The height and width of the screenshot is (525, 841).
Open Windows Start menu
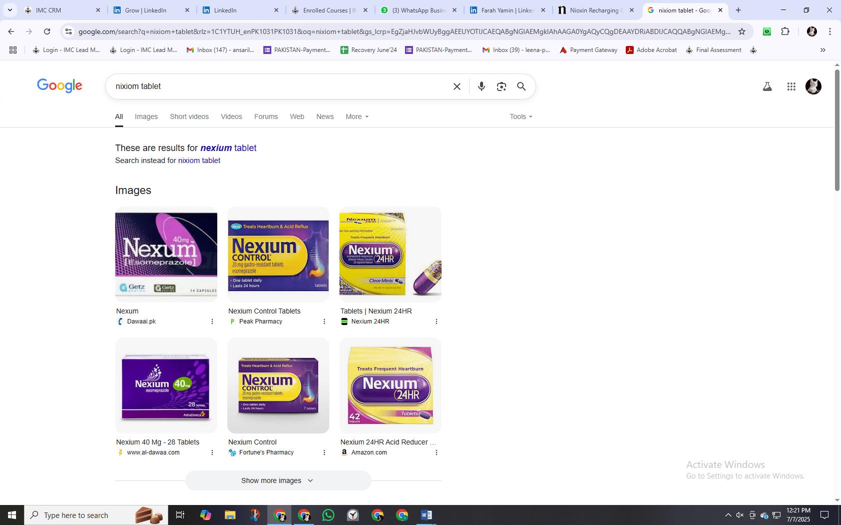tap(12, 515)
